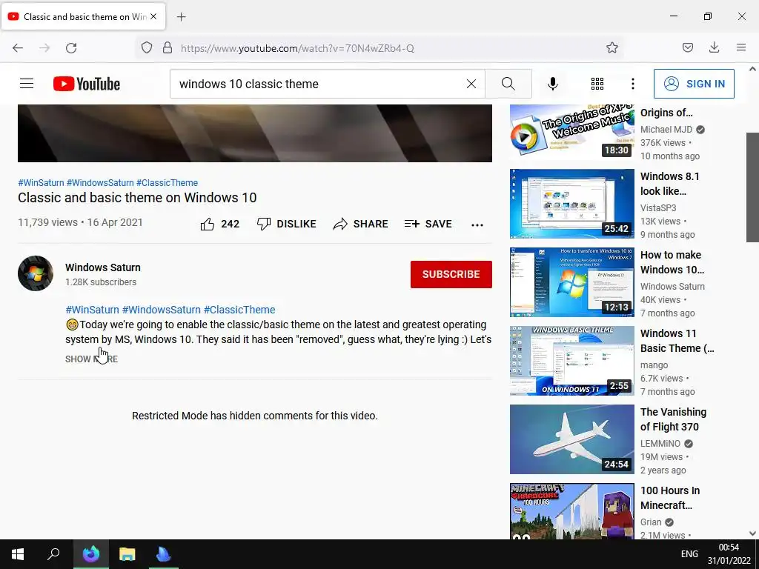This screenshot has width=759, height=569.
Task: Open File Explorer from taskbar
Action: [x=127, y=554]
